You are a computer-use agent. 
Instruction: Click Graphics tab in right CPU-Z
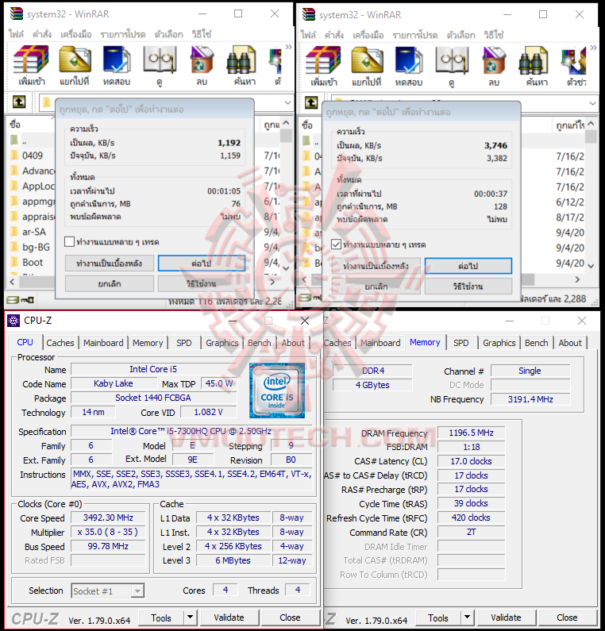pos(499,343)
